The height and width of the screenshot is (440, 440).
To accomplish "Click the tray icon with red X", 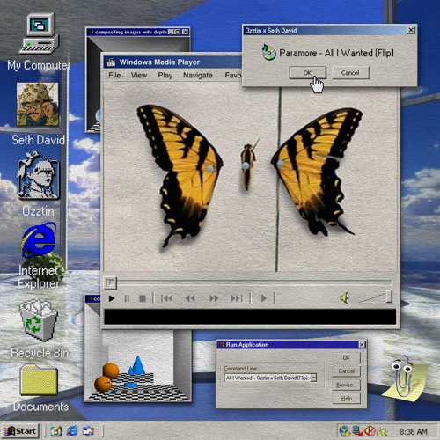I will [x=357, y=431].
